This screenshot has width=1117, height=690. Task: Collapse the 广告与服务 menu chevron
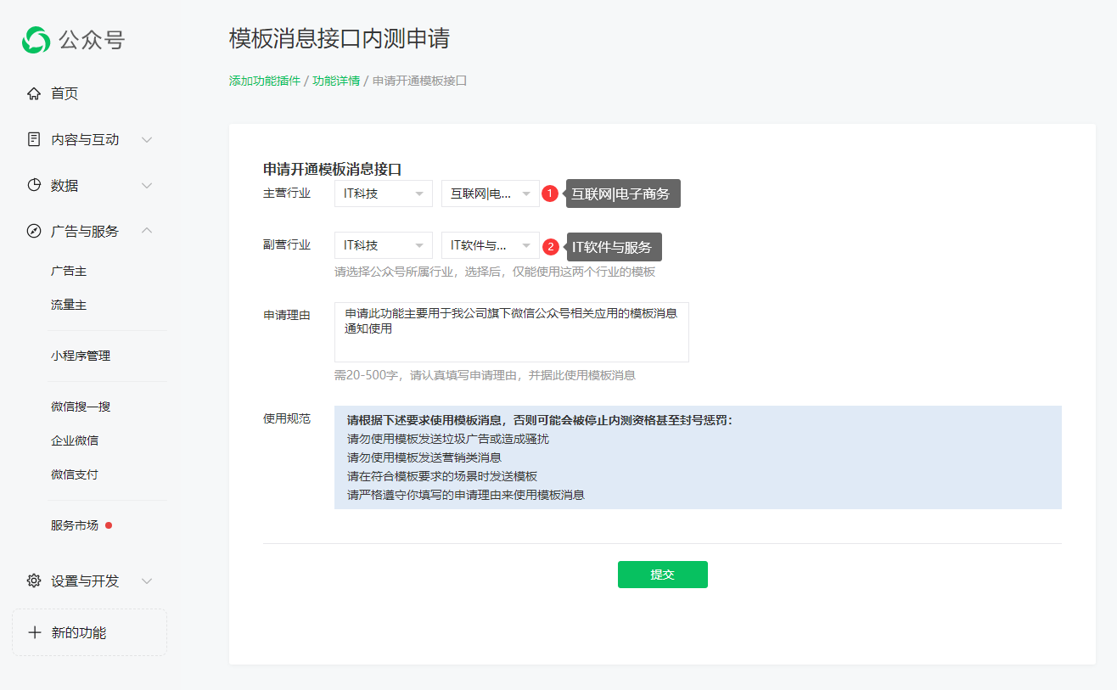(x=147, y=231)
